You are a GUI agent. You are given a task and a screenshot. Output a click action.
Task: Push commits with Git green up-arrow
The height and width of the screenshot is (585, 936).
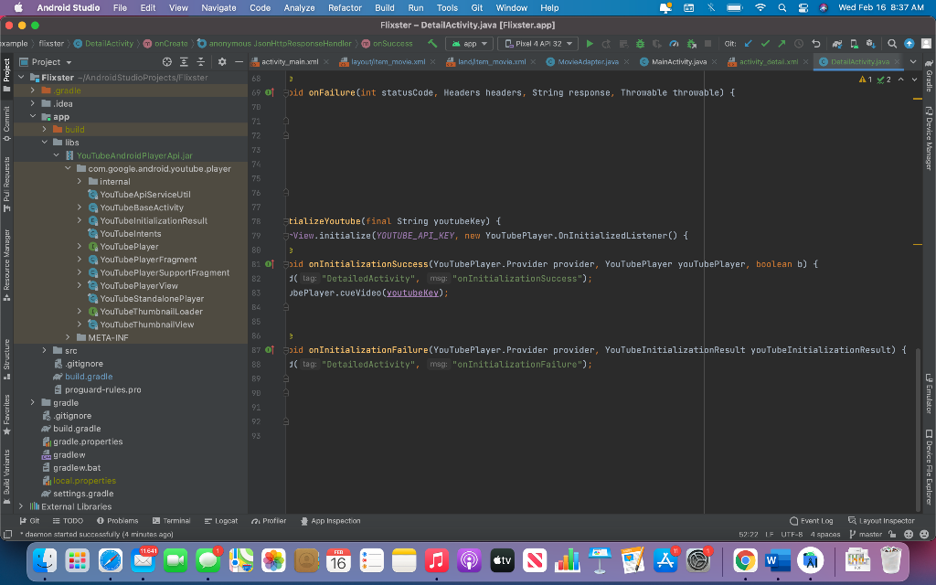click(782, 44)
